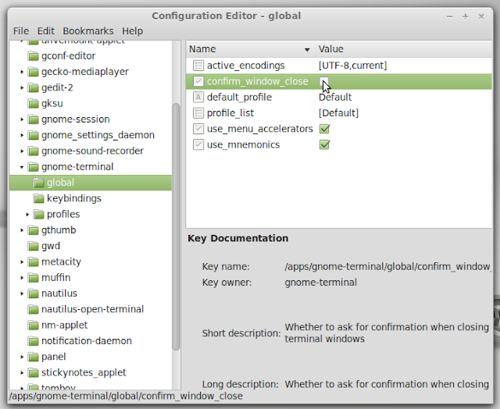500x409 pixels.
Task: Click the stickynotes_applet folder icon
Action: click(x=33, y=372)
